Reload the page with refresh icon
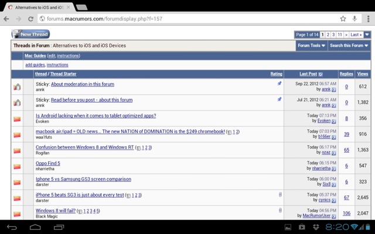 point(30,19)
